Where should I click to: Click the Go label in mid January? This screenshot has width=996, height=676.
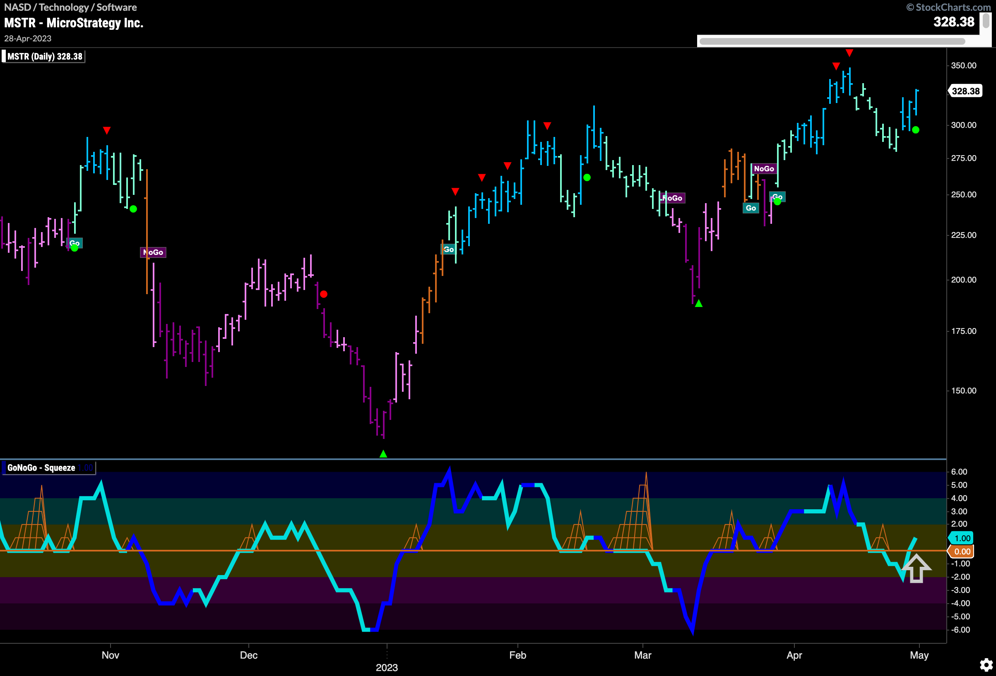pyautogui.click(x=448, y=249)
